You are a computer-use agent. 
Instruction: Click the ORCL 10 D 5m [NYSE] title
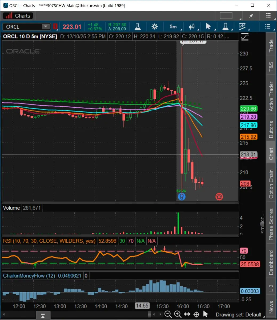(30, 37)
